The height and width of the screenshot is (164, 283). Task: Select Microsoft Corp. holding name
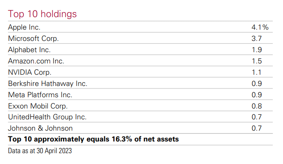(x=33, y=38)
